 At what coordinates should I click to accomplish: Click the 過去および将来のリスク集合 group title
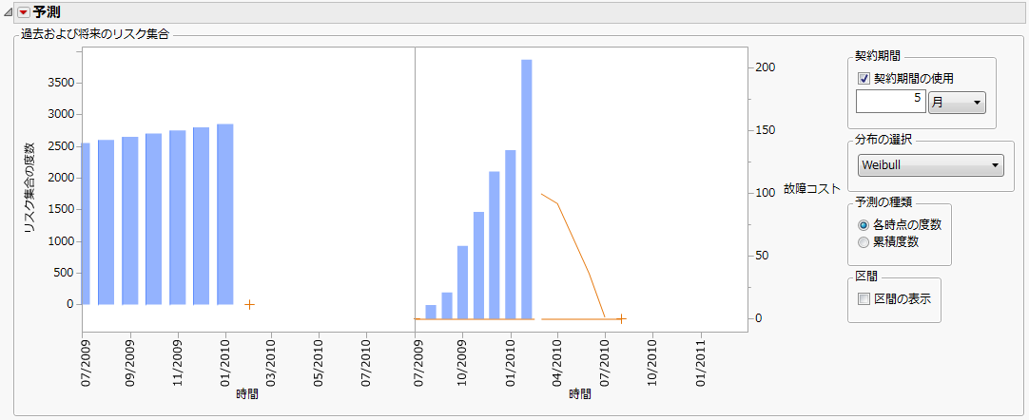click(x=95, y=35)
